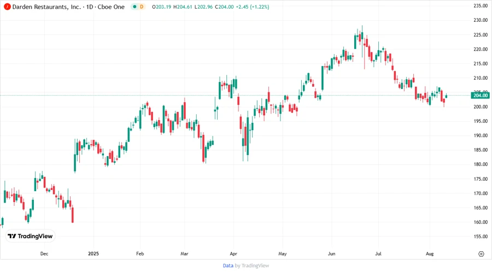This screenshot has height=272, width=492.
Task: Open the chart settings gear icon
Action: (481, 254)
